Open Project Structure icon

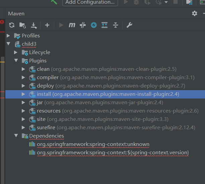tap(189, 2)
